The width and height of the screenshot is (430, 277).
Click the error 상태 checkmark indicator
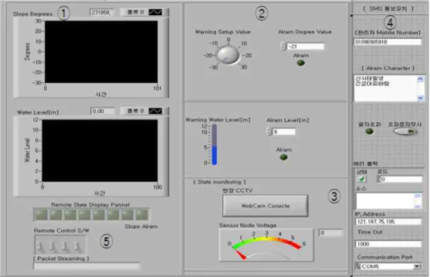coord(362,179)
